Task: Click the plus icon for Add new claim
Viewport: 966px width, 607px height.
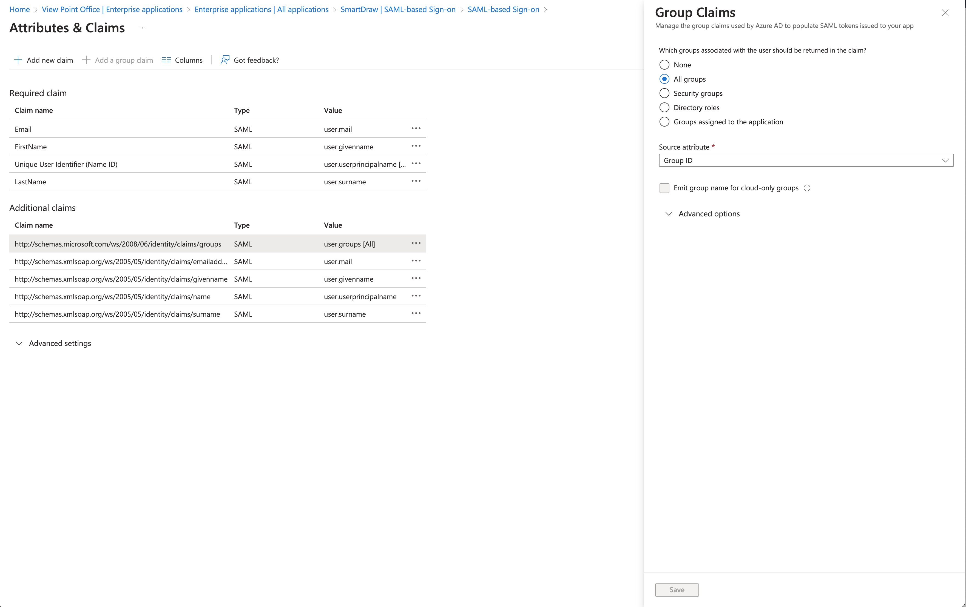Action: [x=18, y=60]
